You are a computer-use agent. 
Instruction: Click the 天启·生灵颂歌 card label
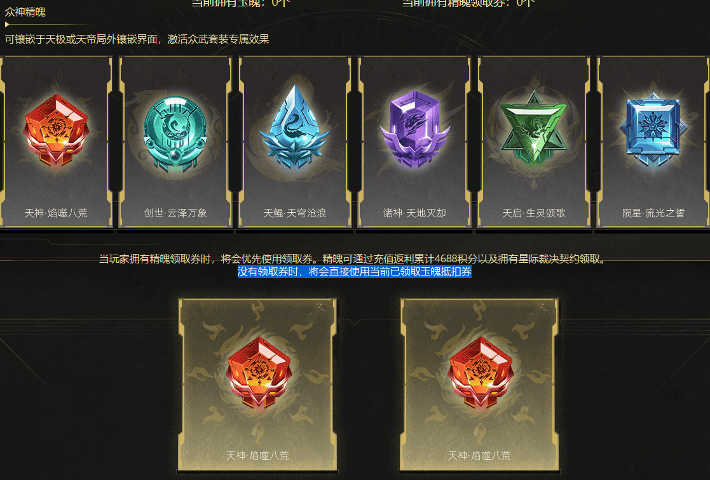pyautogui.click(x=534, y=213)
